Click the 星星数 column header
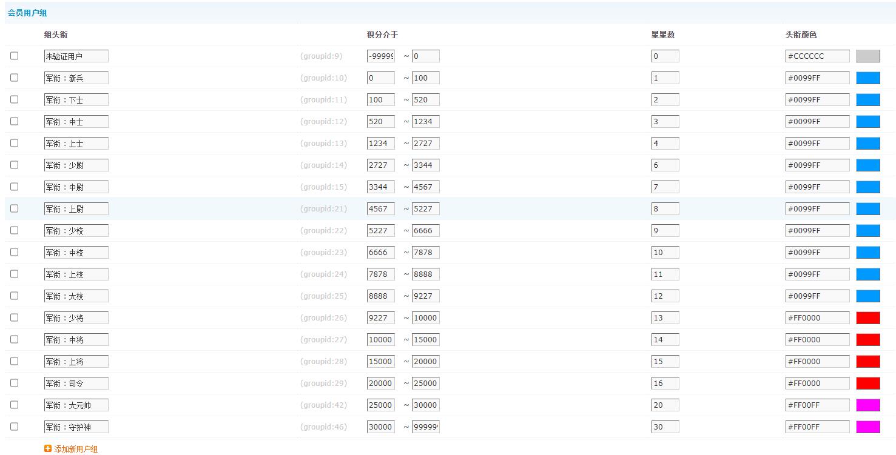 coord(663,35)
